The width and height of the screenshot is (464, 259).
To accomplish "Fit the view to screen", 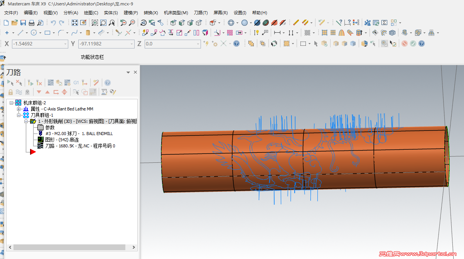I will pyautogui.click(x=75, y=23).
